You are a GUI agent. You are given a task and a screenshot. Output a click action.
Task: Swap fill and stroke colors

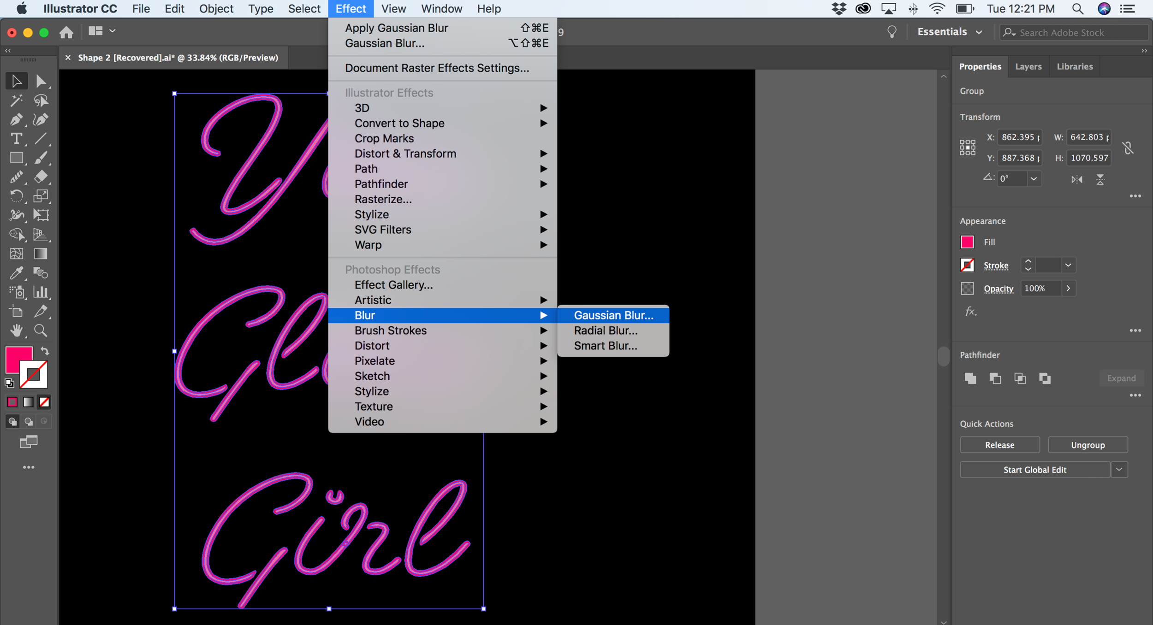(x=45, y=351)
